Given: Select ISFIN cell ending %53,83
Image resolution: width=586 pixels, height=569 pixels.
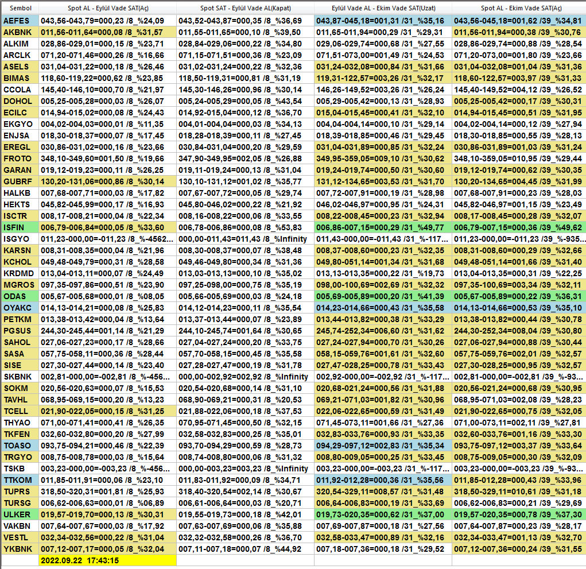Looking at the screenshot, I should point(245,228).
